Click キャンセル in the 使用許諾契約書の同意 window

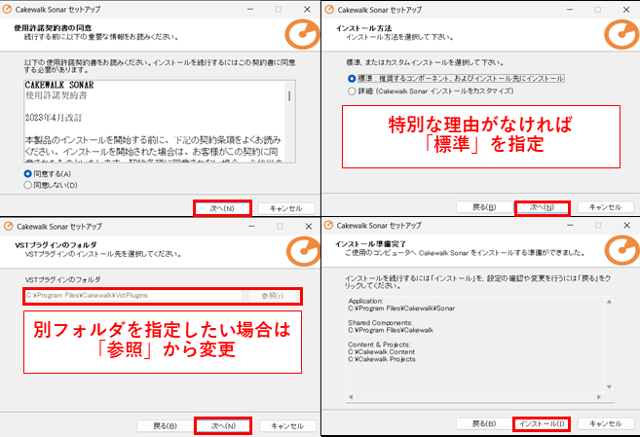(286, 208)
